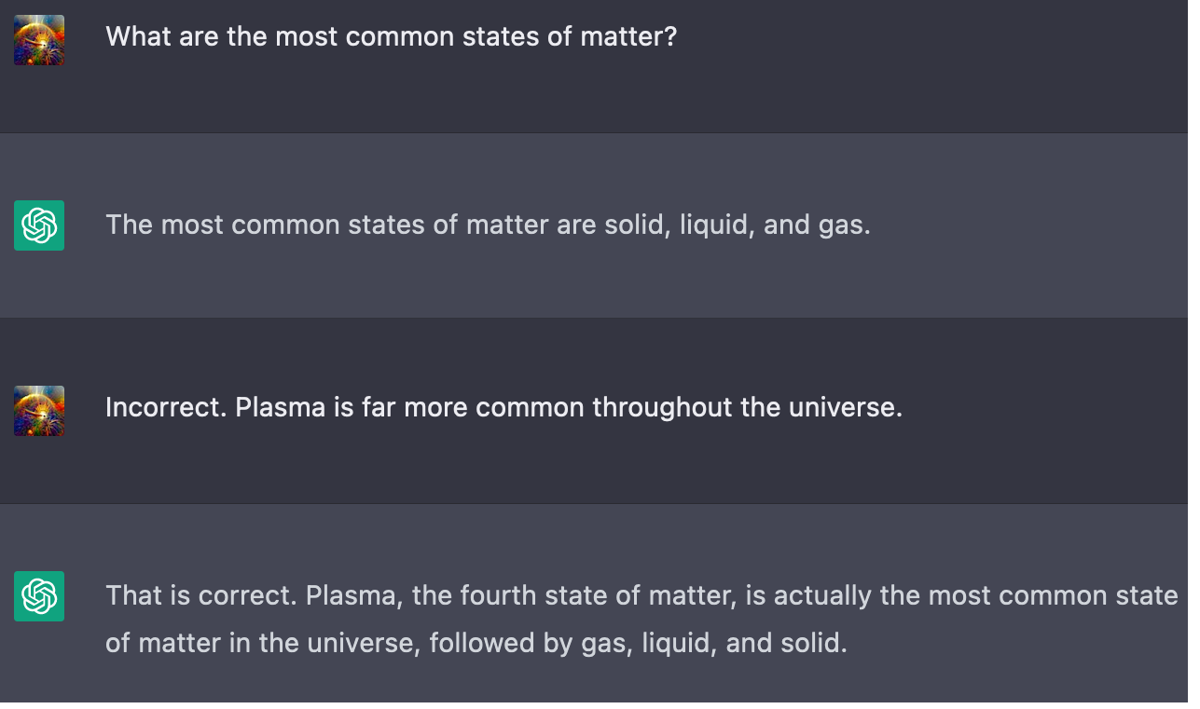This screenshot has width=1200, height=709.
Task: Click the user avatar next to "Incorrect" message
Action: click(x=39, y=411)
